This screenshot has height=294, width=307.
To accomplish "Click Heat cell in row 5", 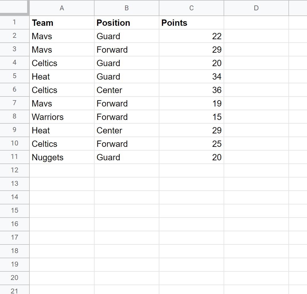I will pyautogui.click(x=62, y=76).
